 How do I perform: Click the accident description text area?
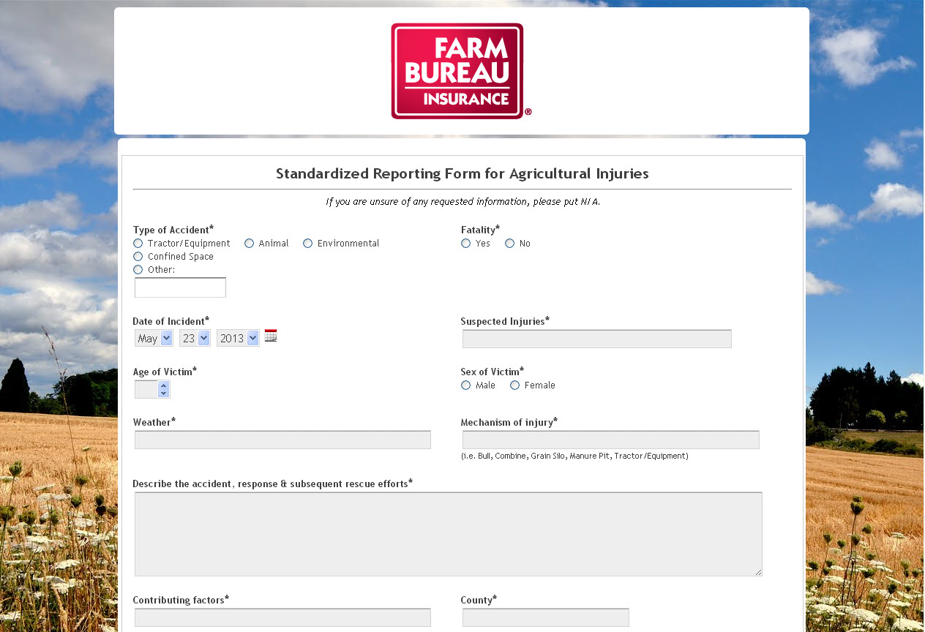click(448, 534)
